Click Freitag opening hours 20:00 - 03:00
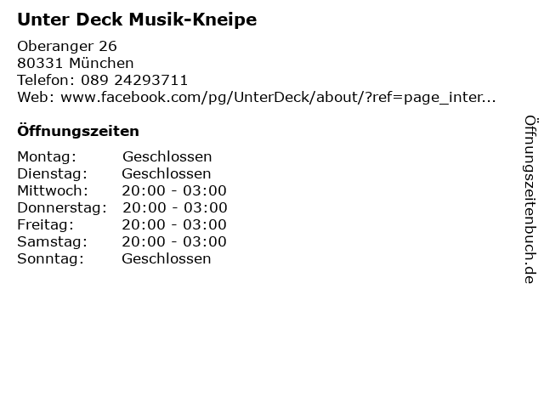Screen dimensions: 544x408 174,224
